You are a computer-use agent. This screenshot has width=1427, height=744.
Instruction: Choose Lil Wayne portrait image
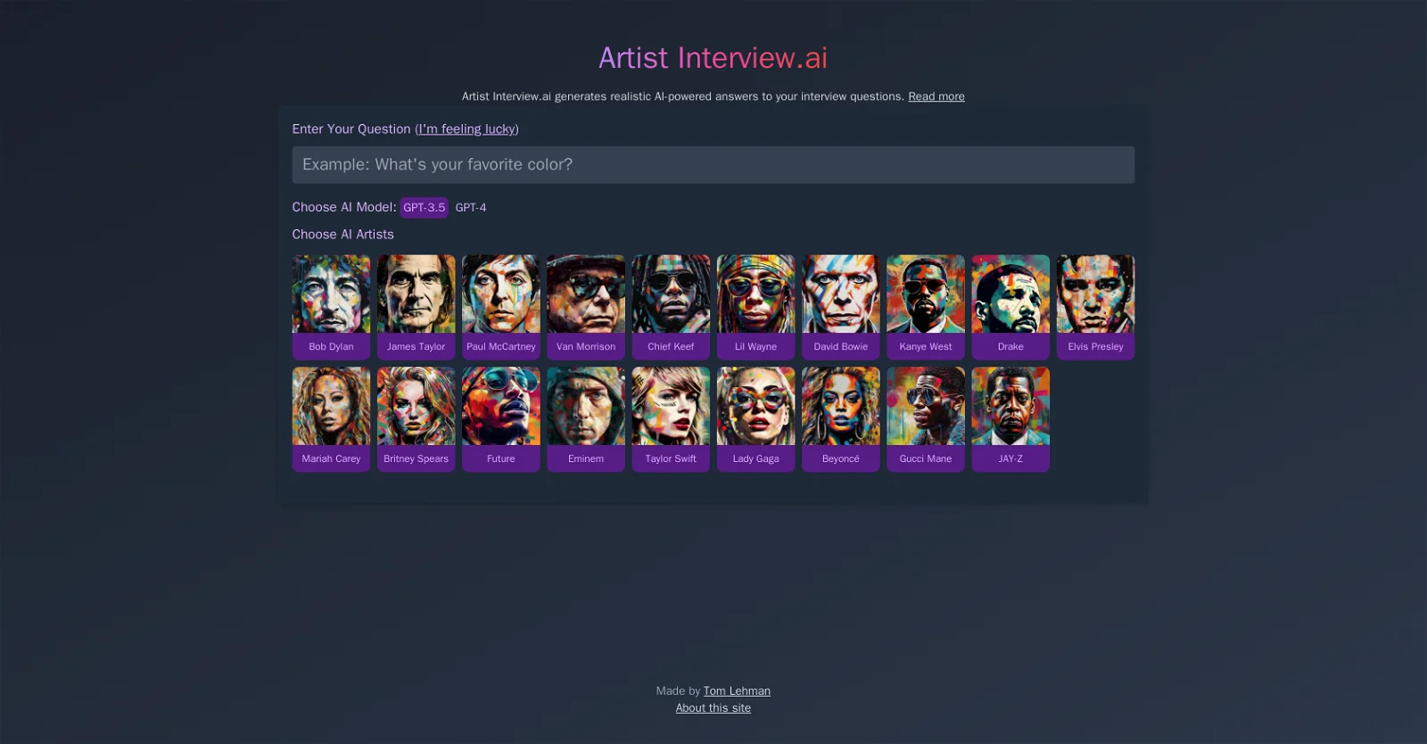755,294
